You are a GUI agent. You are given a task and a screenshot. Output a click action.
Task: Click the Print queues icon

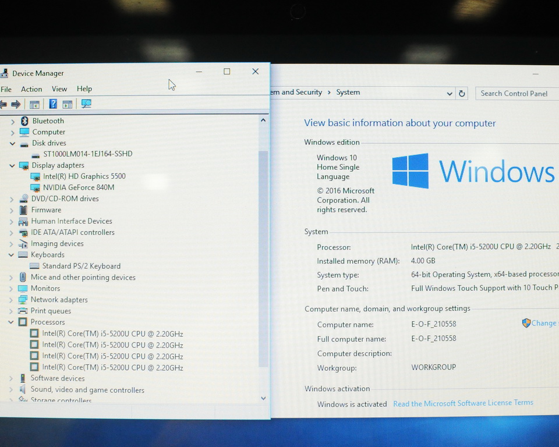(23, 310)
